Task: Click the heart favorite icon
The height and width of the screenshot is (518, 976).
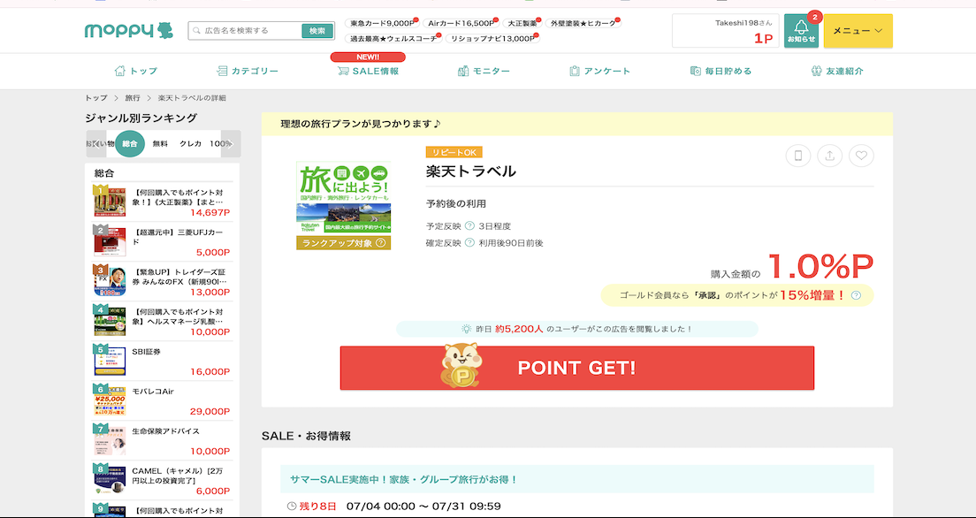Action: [861, 156]
